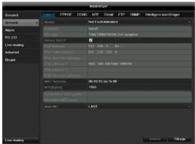
Task: Open RS-232 settings in sidebar
Action: 21,38
